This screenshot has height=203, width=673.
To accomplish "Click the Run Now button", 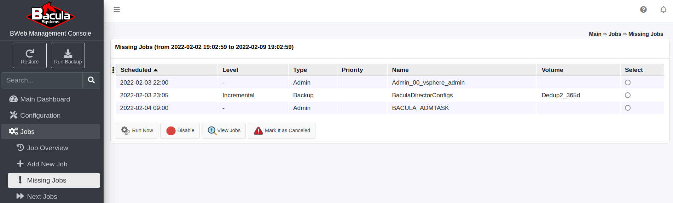I will (x=137, y=131).
